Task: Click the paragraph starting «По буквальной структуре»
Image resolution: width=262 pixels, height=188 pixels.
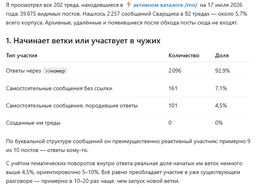Action: coord(128,146)
